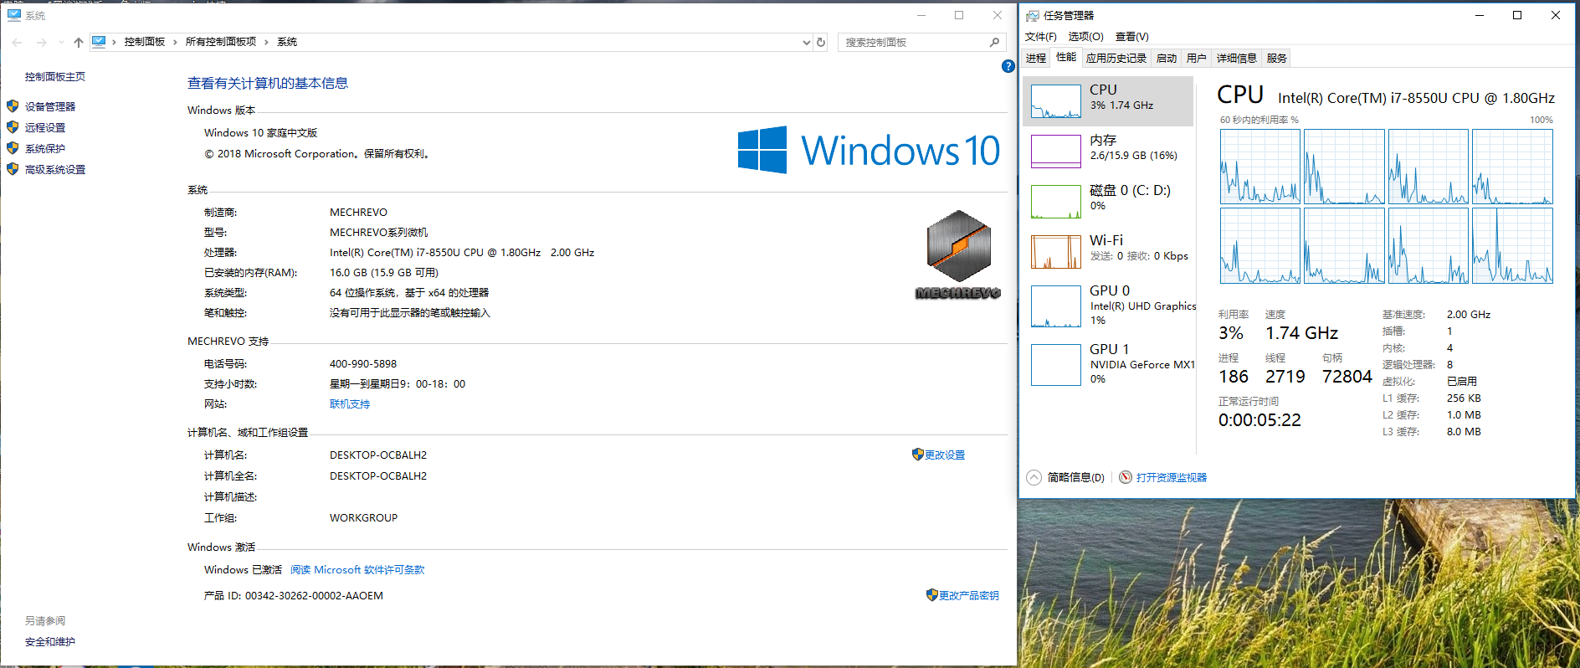Switch to the 启动 tab
This screenshot has width=1580, height=668.
[x=1167, y=58]
